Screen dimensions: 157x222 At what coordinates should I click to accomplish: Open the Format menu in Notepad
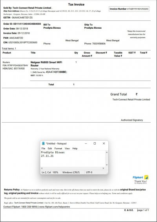[58, 149]
